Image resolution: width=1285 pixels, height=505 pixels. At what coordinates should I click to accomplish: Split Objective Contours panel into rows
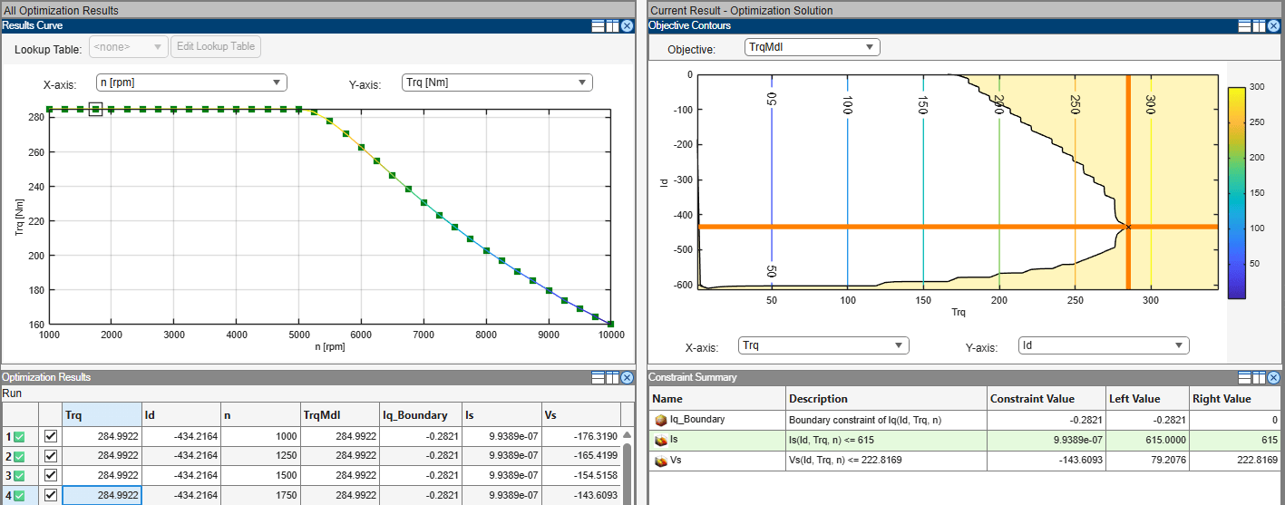coord(1246,25)
